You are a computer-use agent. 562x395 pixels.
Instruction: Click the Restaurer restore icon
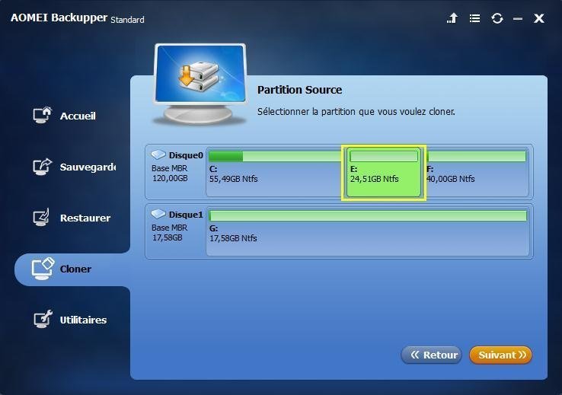coord(42,218)
